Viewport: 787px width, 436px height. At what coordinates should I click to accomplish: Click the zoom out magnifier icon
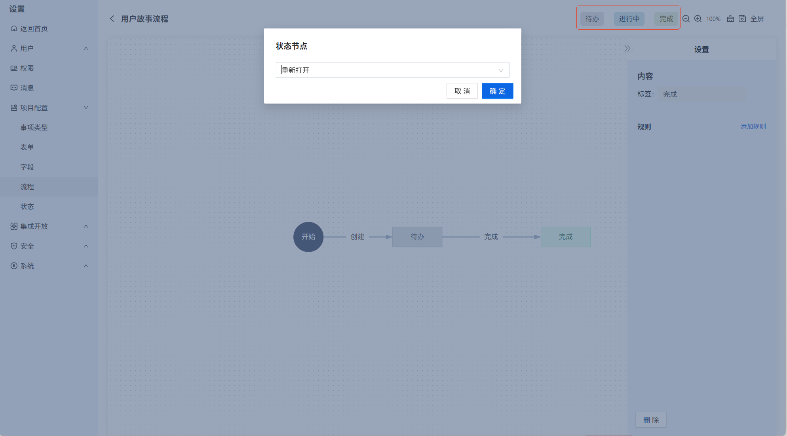(x=686, y=19)
